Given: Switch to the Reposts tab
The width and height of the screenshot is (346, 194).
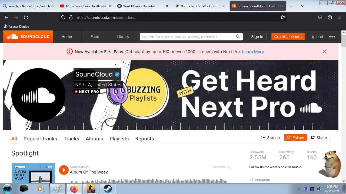Looking at the screenshot, I should (145, 139).
